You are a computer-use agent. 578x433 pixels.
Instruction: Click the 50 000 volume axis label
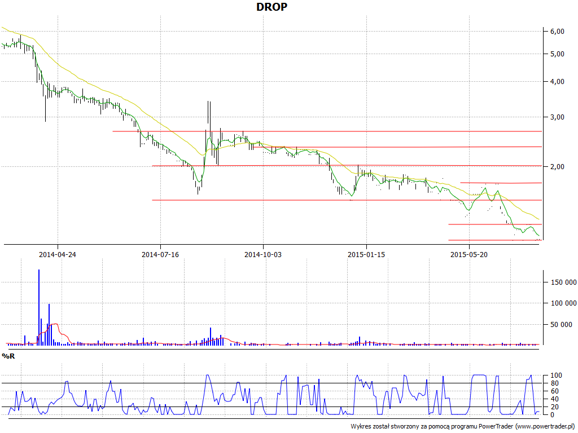(561, 324)
